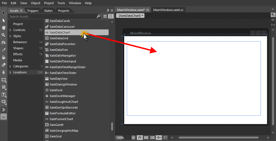This screenshot has height=141, width=276.
Task: Select XamDoughnutChart in the asset list
Action: click(x=63, y=102)
